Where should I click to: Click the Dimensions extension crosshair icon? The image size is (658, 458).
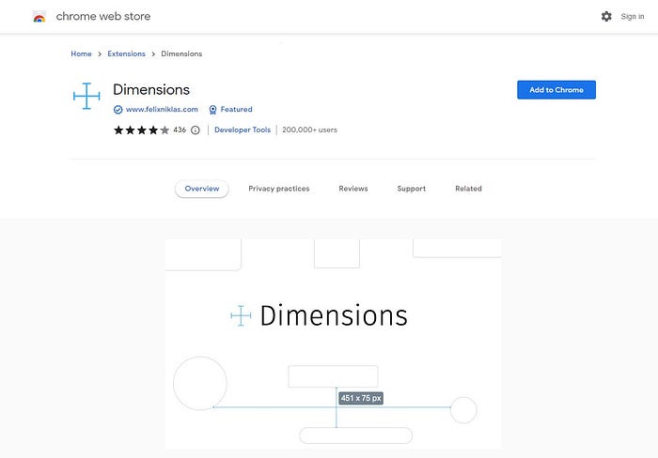[86, 96]
